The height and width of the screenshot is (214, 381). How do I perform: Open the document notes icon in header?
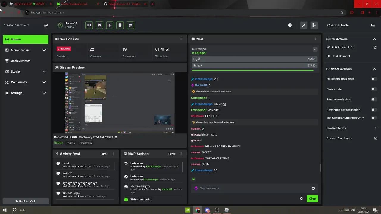tap(120, 25)
